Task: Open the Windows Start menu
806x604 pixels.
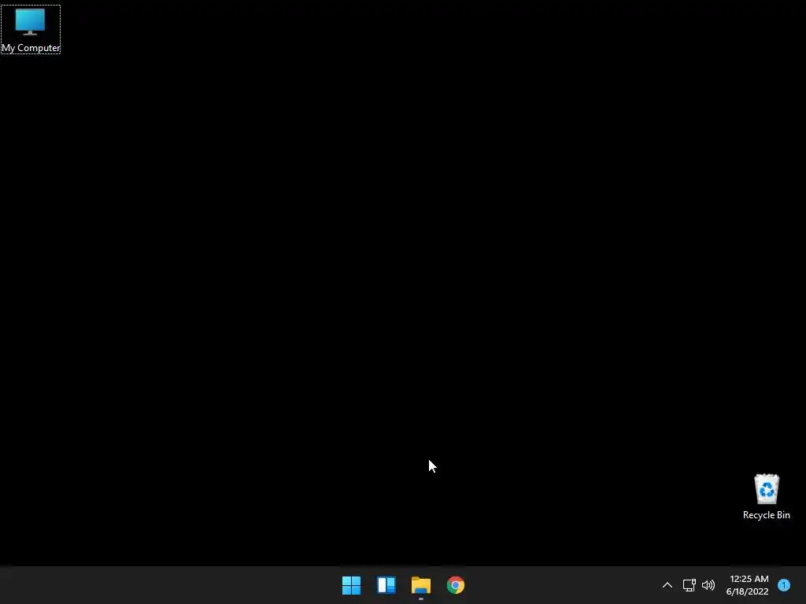Action: (352, 585)
